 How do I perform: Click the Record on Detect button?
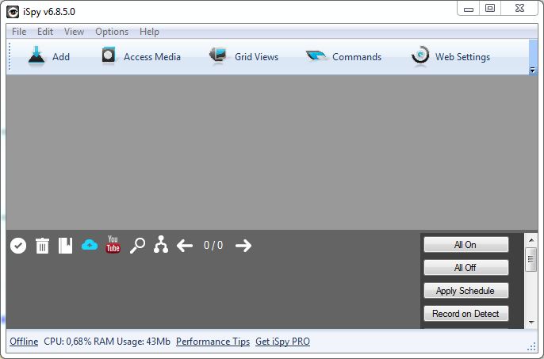(466, 314)
